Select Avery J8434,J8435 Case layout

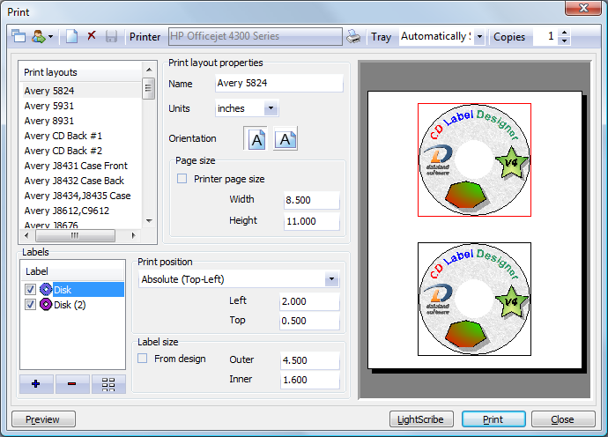(80, 196)
